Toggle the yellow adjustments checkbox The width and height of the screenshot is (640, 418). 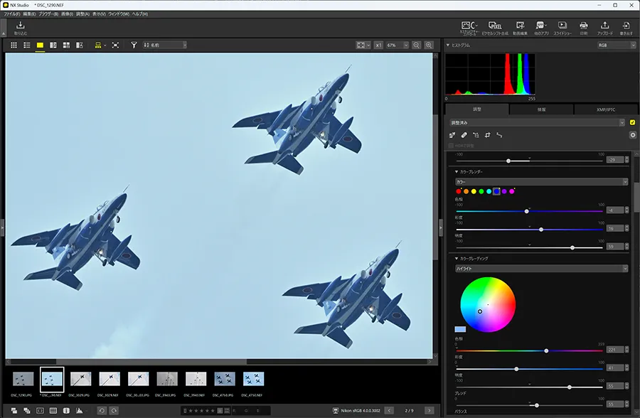click(x=633, y=122)
